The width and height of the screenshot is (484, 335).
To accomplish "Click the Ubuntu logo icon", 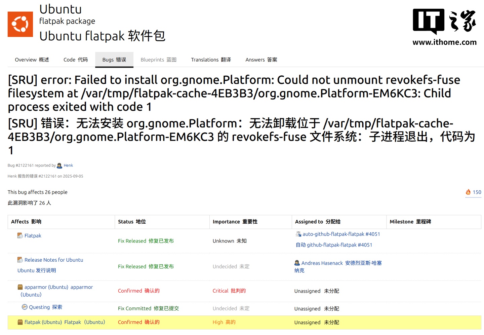I will coord(20,24).
